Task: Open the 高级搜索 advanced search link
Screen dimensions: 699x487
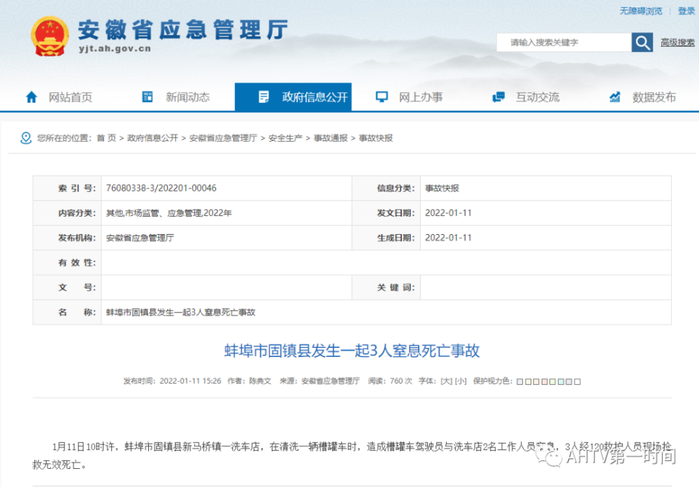Action: [677, 43]
